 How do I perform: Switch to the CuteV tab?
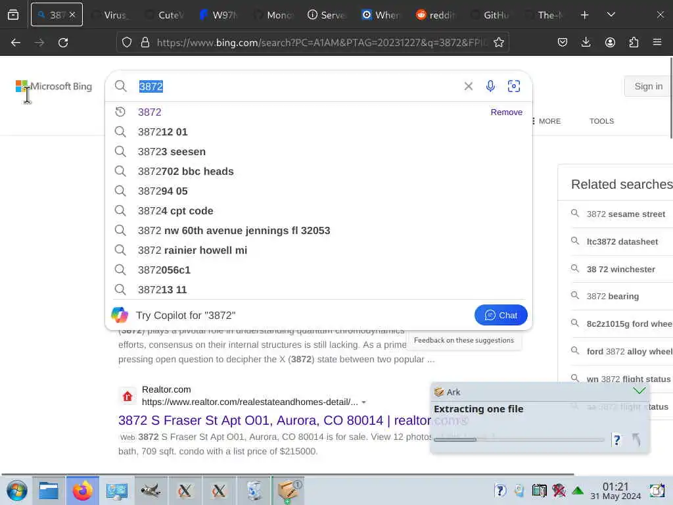pyautogui.click(x=165, y=15)
